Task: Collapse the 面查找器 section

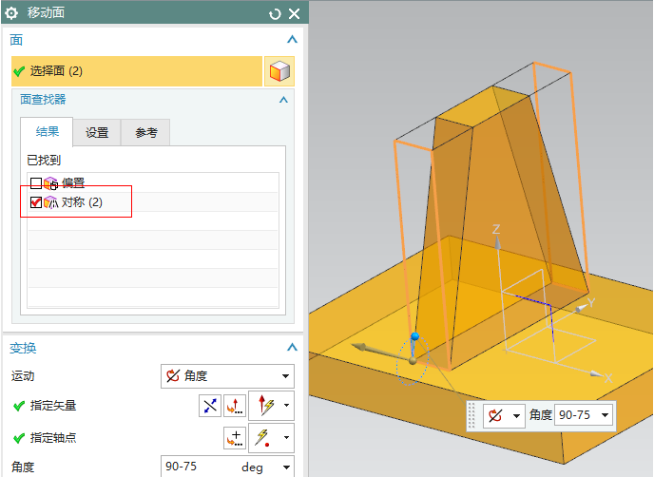Action: tap(283, 99)
